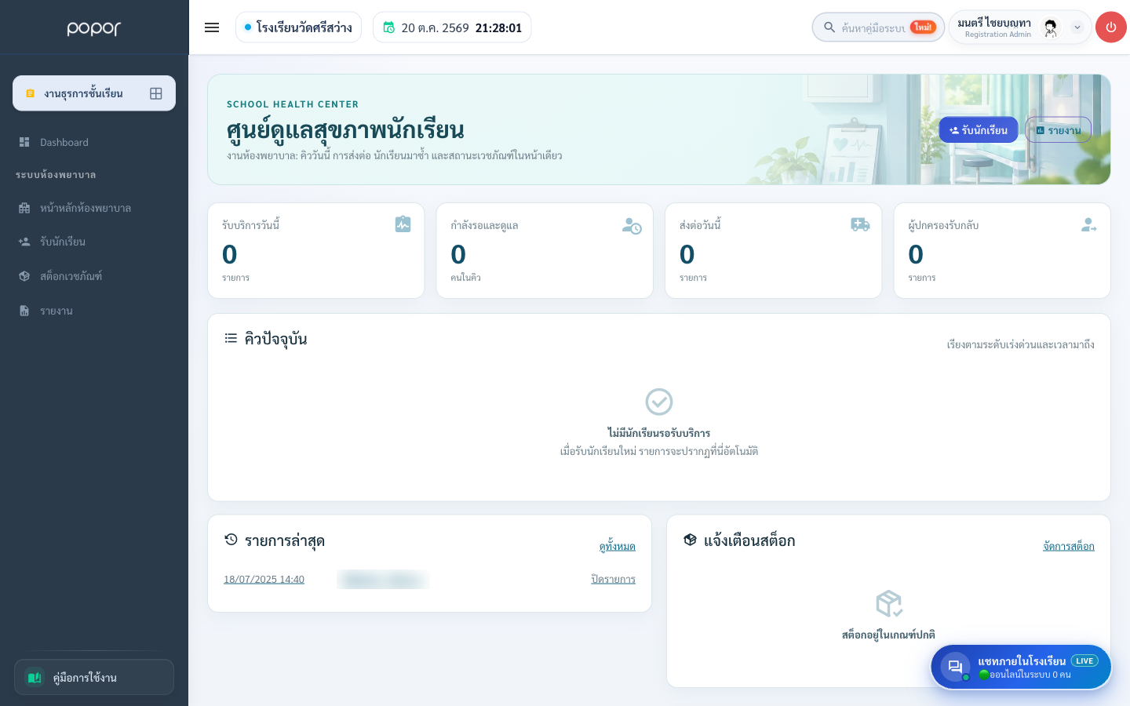Open the จัดการสต็อก link

tap(1068, 546)
